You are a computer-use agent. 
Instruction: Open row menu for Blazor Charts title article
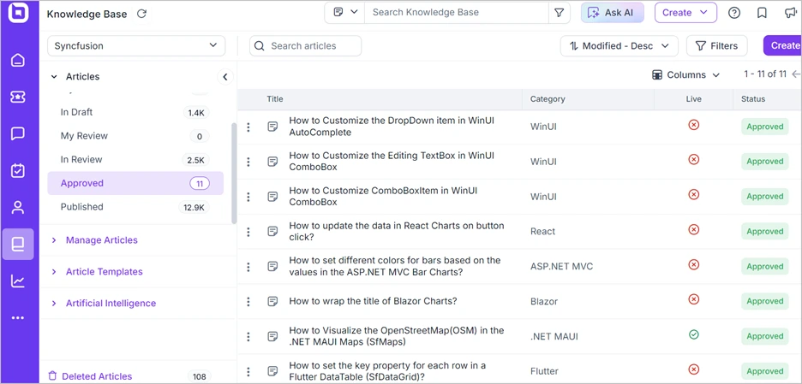coord(248,301)
